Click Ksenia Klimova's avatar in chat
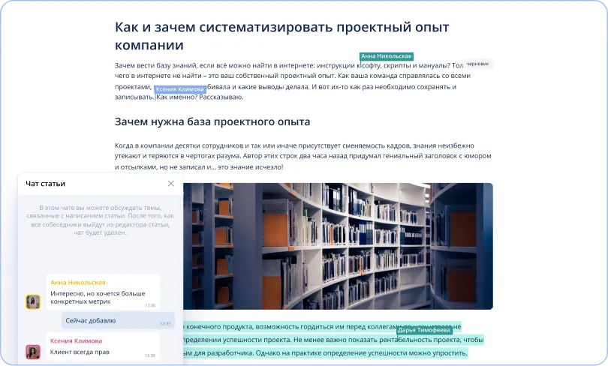Viewport: 608px width, 366px height. [x=33, y=352]
